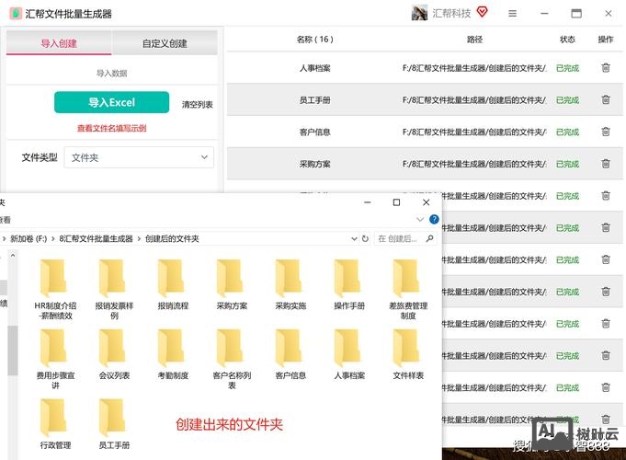Delete the 采购方案 row with trash icon
The height and width of the screenshot is (460, 626).
coord(606,164)
